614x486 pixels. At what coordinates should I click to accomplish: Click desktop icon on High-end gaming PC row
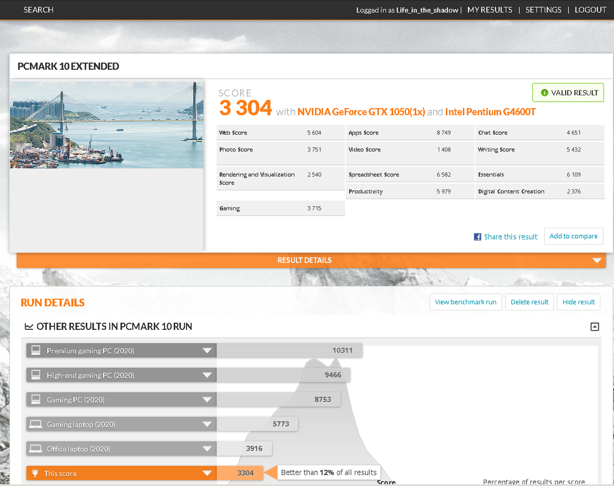[x=36, y=375]
